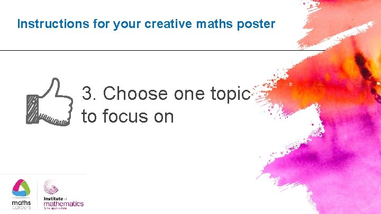
Task: Select the text line 'to focus on'
Action: pos(128,116)
